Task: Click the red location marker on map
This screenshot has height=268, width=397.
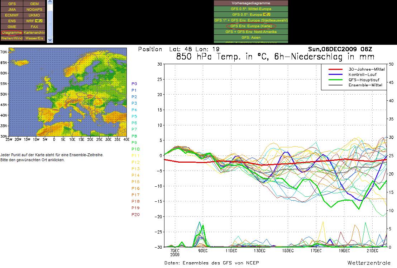Action: [90, 96]
